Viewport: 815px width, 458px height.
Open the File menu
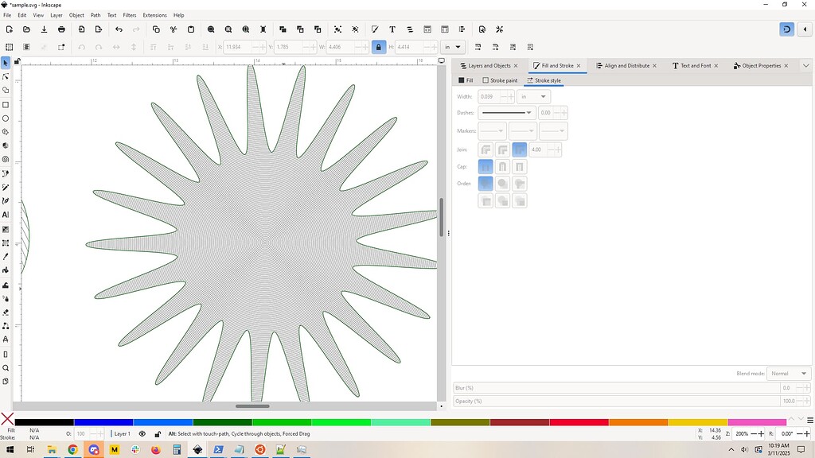pos(7,15)
